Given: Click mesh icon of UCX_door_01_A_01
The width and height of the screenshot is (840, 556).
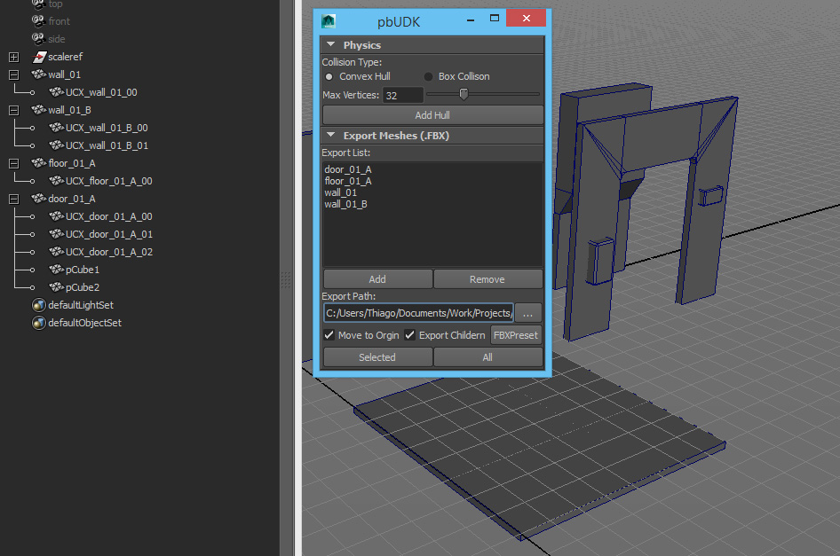Looking at the screenshot, I should 56,234.
